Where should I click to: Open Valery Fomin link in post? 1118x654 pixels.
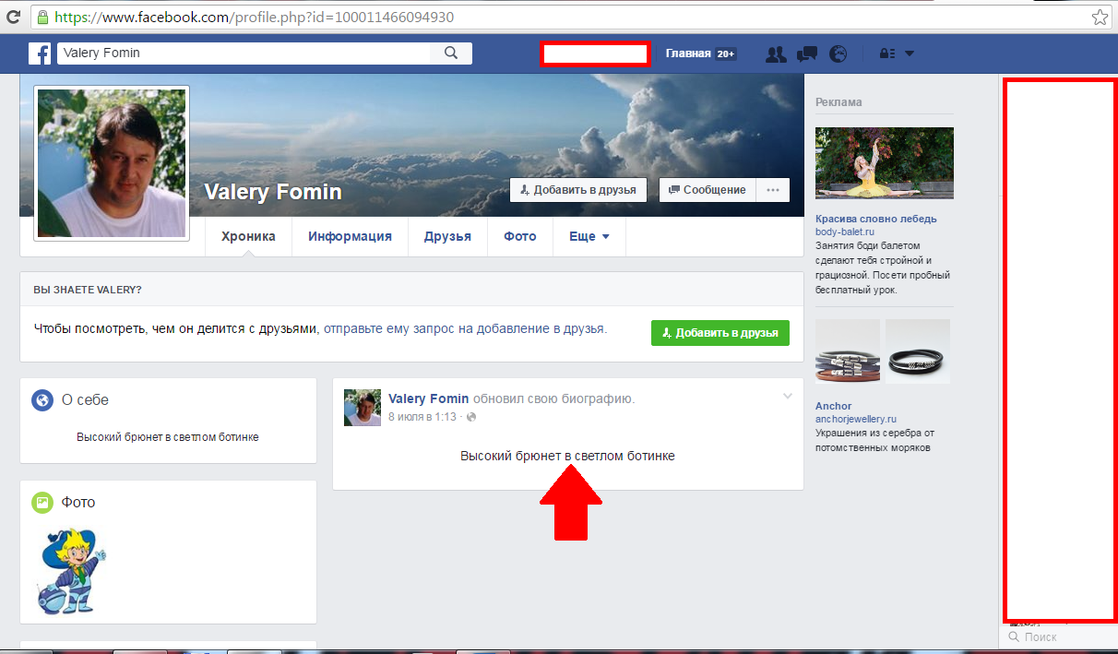tap(429, 398)
